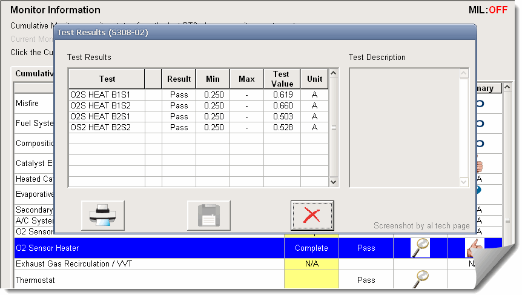This screenshot has width=522, height=295.
Task: Click the Result column header
Action: (179, 79)
